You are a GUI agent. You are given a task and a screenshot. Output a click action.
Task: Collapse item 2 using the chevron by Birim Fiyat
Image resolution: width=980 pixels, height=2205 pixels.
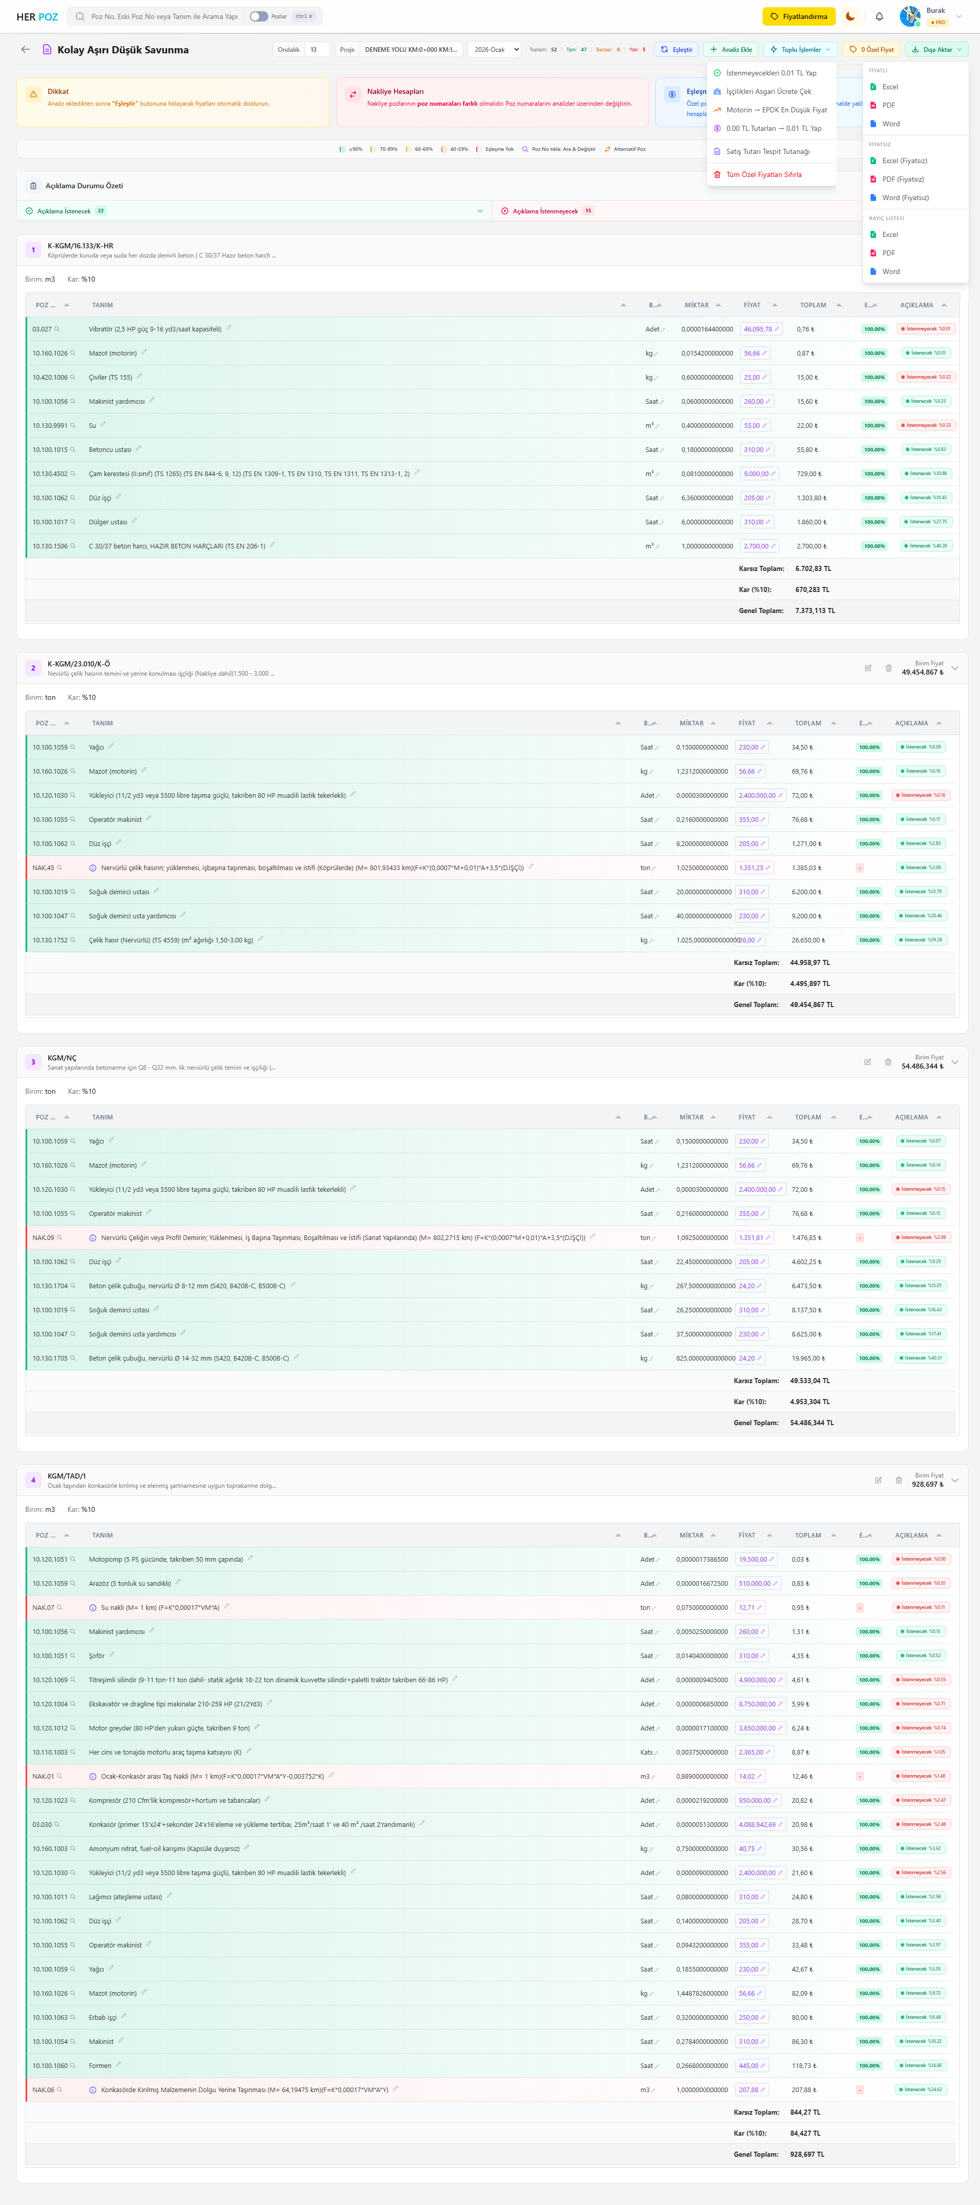[955, 667]
